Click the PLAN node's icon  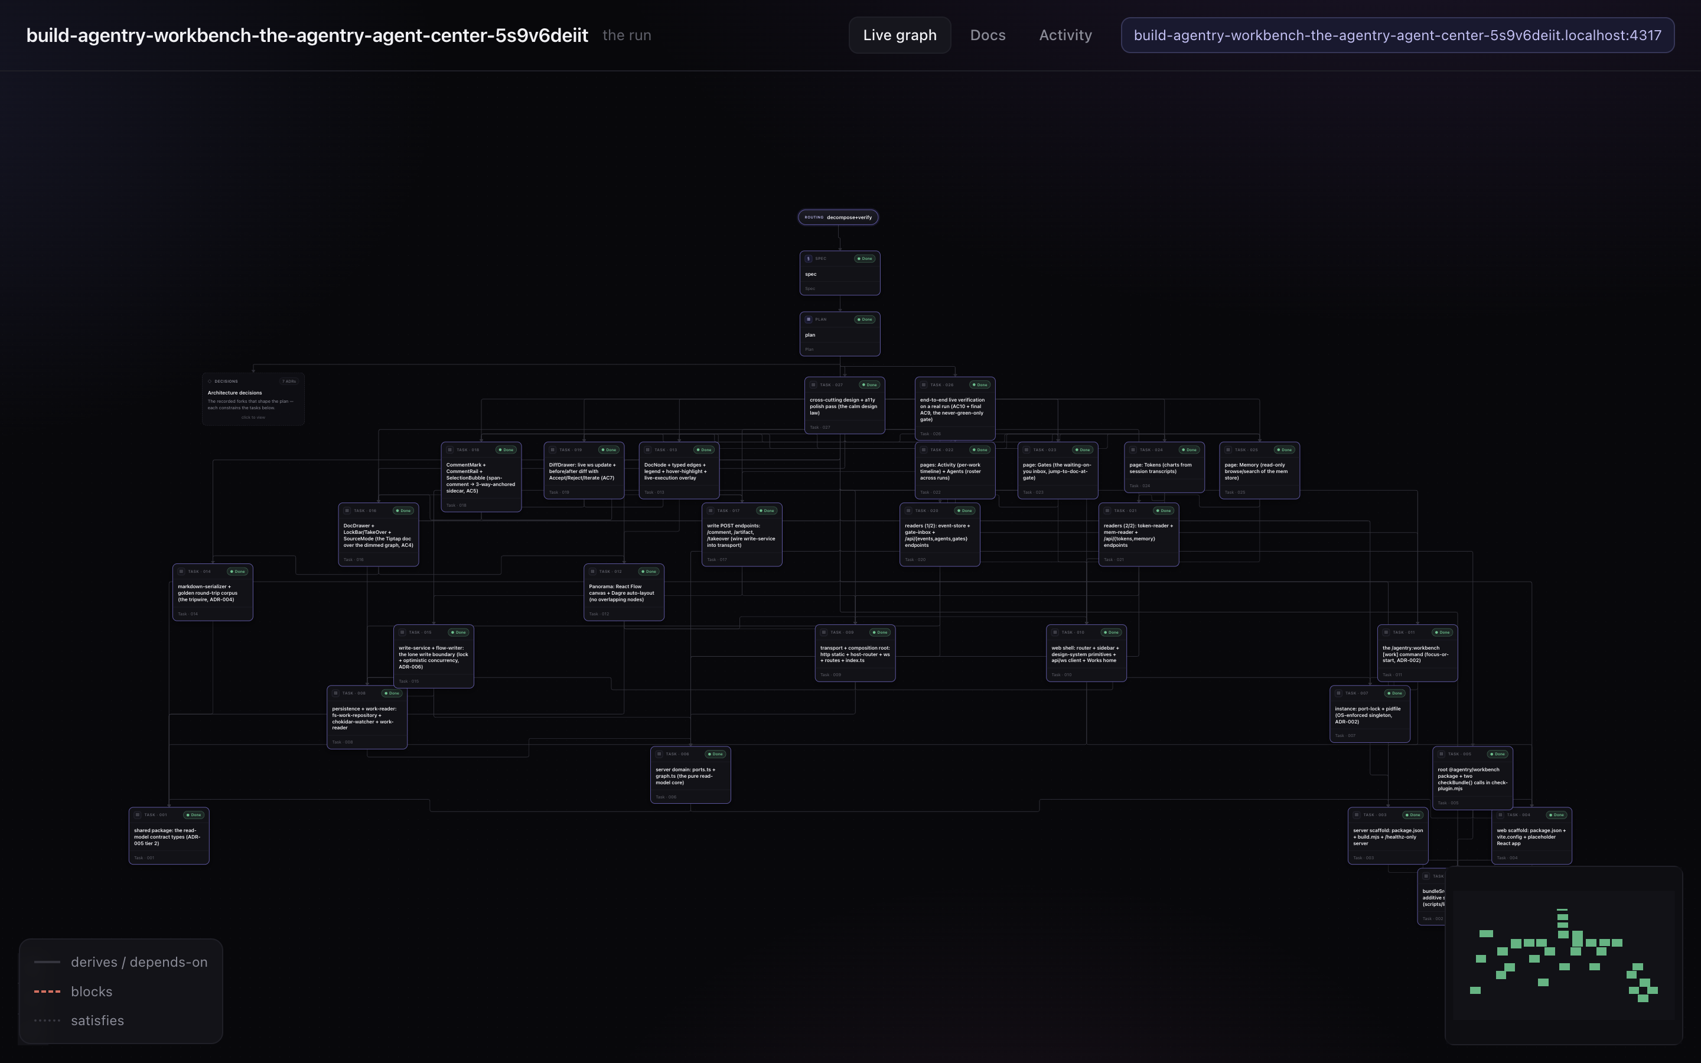(x=809, y=319)
